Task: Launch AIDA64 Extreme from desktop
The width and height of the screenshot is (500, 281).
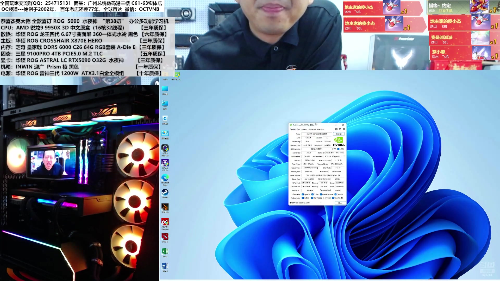Action: pyautogui.click(x=165, y=224)
